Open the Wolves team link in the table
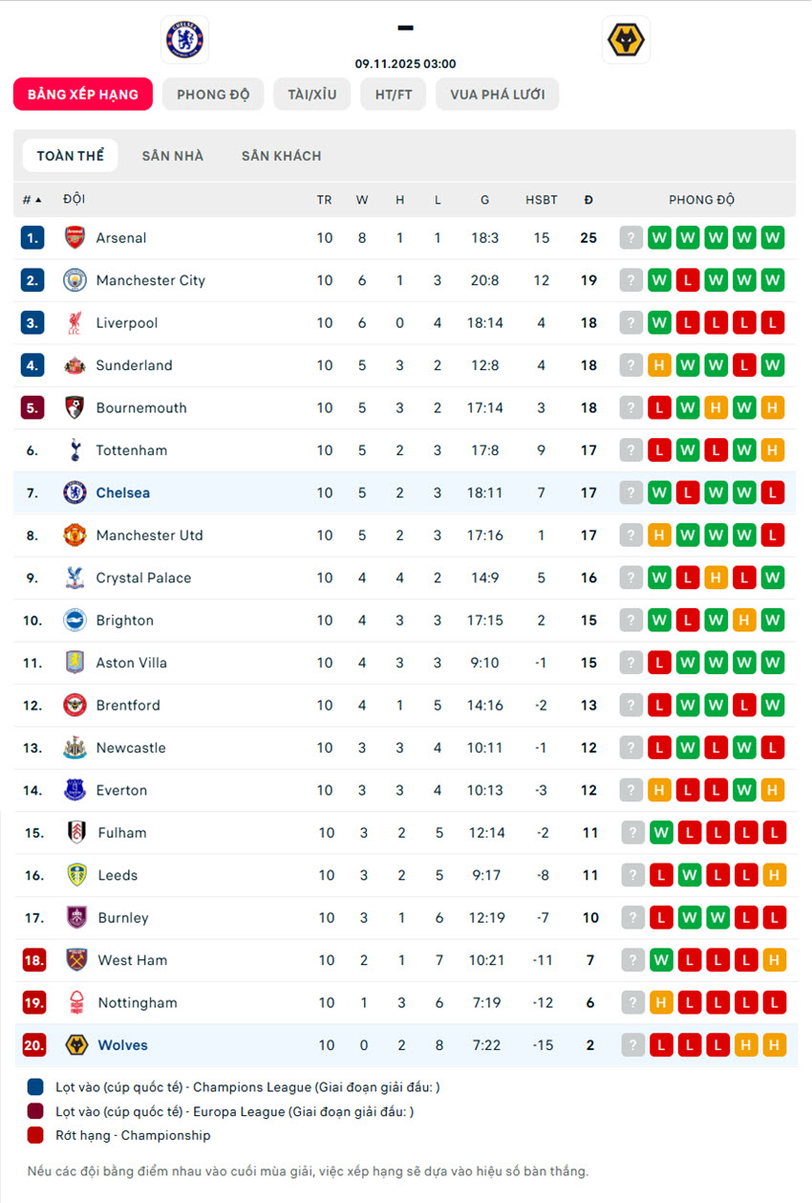Viewport: 812px width, 1203px height. pyautogui.click(x=122, y=1045)
